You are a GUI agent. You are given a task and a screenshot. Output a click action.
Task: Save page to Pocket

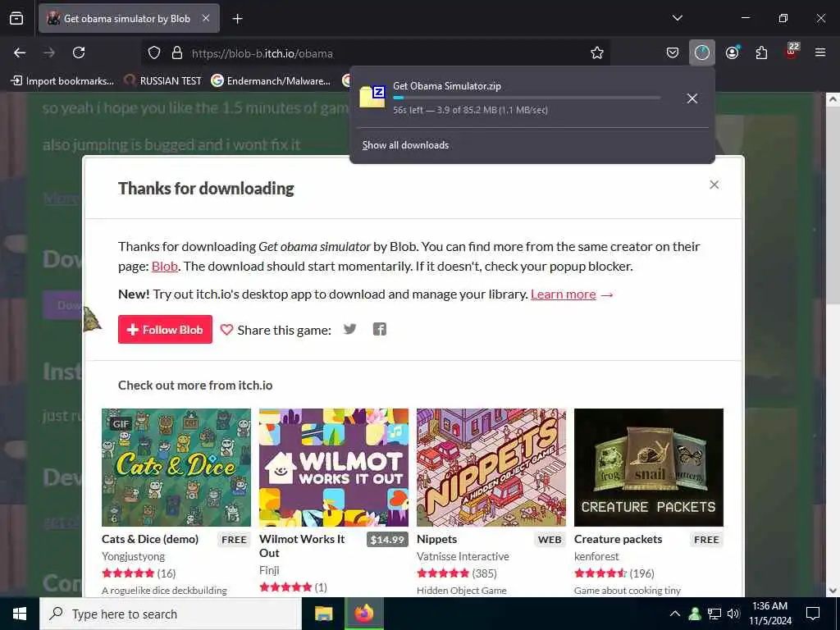673,52
